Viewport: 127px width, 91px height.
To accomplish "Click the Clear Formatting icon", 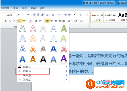I will (34, 15).
